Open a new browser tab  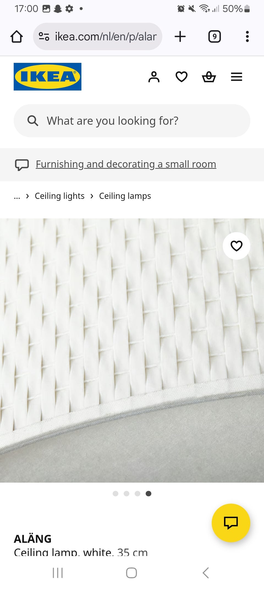[180, 36]
